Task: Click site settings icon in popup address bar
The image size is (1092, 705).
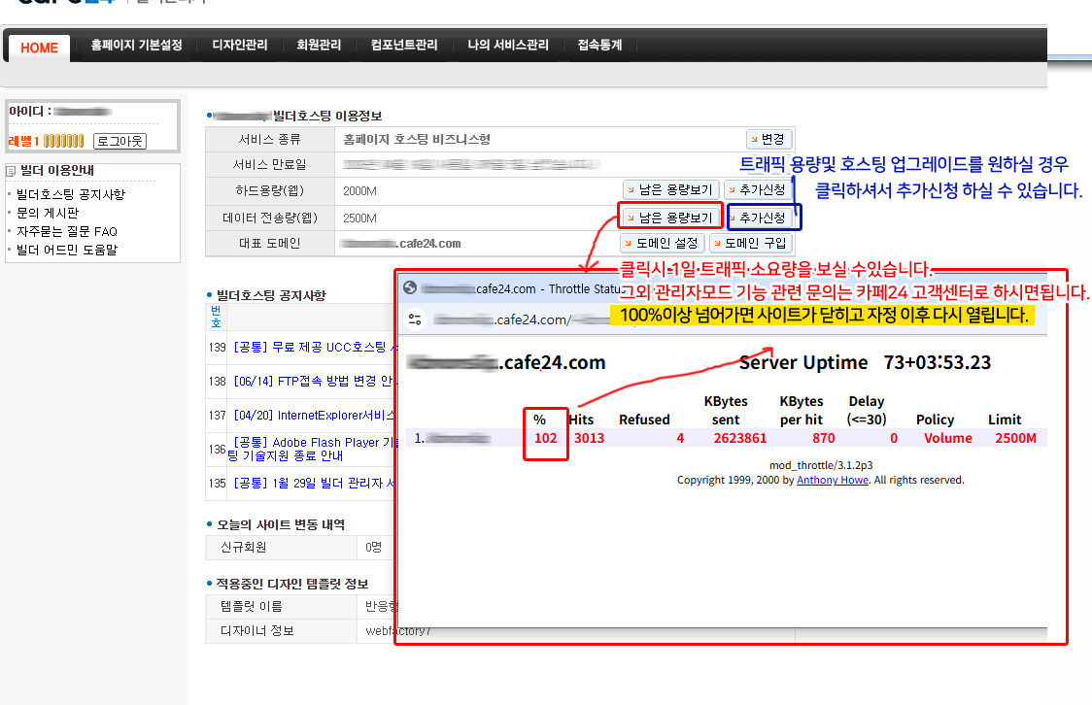Action: 415,319
